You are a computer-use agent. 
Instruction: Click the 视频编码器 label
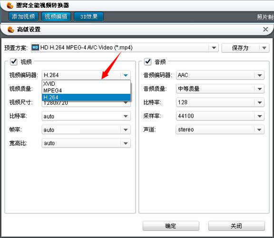click(x=24, y=75)
